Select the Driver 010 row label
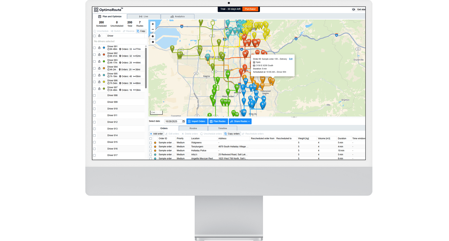Screen dimensions: 449x241 click(x=112, y=109)
